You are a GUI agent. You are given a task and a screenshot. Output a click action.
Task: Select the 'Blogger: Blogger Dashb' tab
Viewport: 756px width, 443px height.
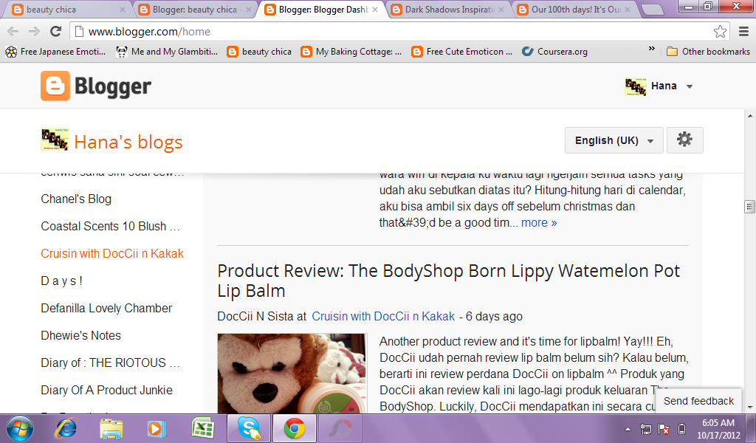(x=320, y=10)
